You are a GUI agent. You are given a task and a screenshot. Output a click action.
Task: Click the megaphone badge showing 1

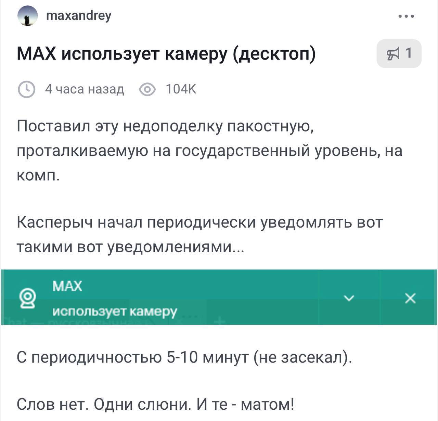(399, 53)
